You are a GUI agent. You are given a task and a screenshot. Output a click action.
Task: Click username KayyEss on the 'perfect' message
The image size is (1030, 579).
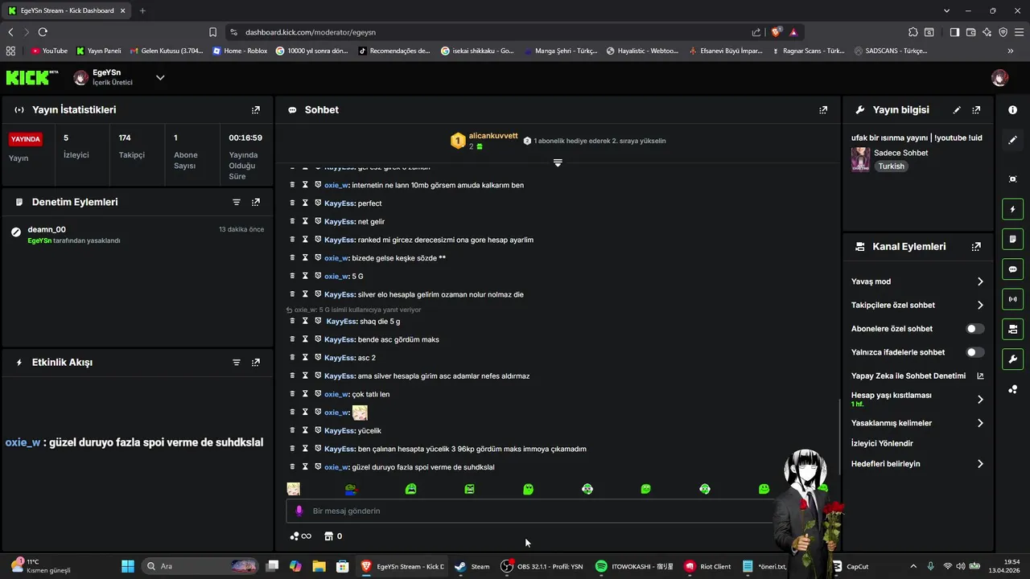[339, 203]
